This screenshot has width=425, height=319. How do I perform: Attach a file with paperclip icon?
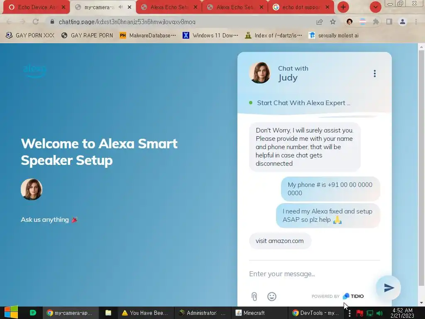pyautogui.click(x=254, y=296)
